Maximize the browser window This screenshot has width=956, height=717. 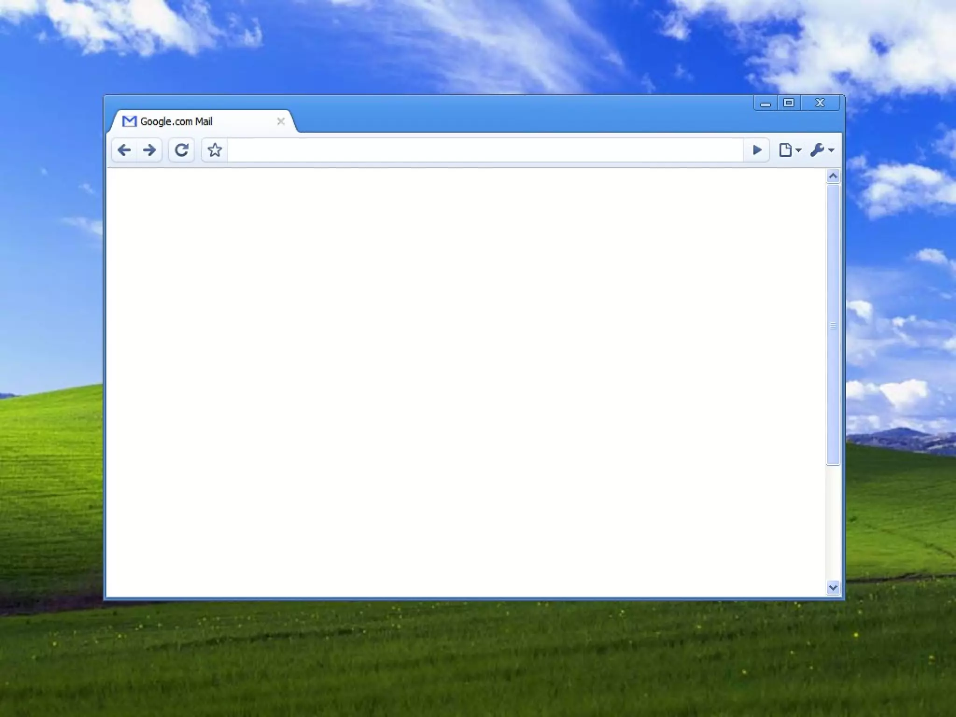coord(789,103)
